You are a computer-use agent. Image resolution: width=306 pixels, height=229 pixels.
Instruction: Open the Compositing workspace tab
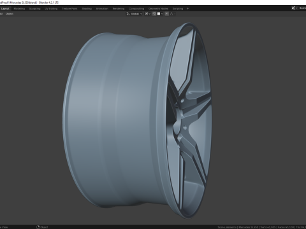coord(136,9)
